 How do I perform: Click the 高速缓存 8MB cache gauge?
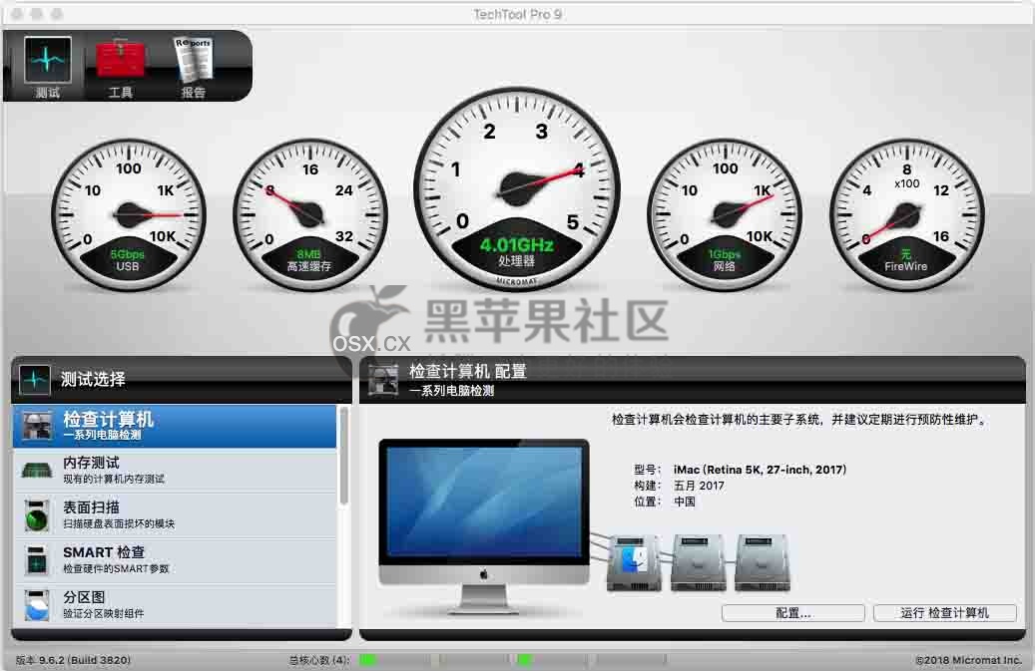pos(309,215)
